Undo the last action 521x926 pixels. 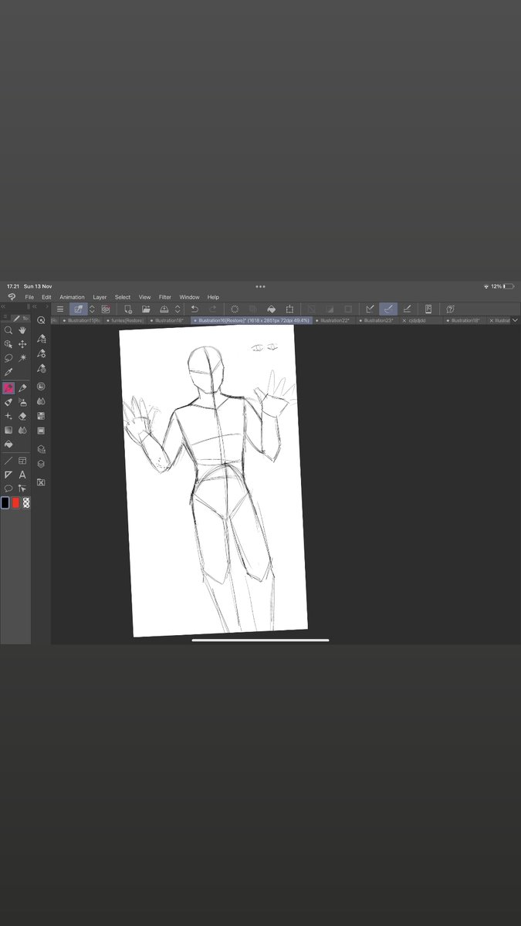click(195, 309)
